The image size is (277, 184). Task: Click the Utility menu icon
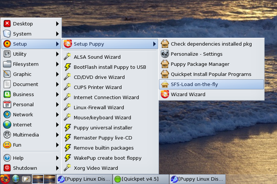pyautogui.click(x=7, y=54)
